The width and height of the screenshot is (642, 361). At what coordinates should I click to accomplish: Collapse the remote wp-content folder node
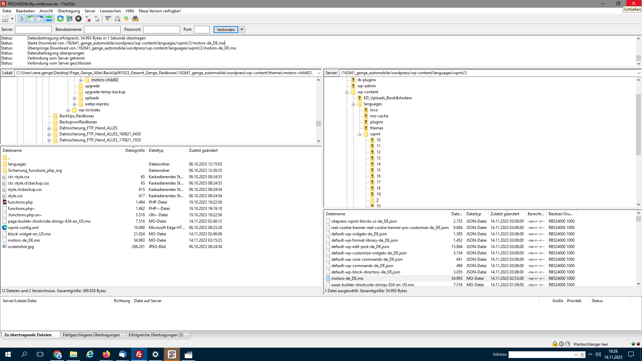347,92
